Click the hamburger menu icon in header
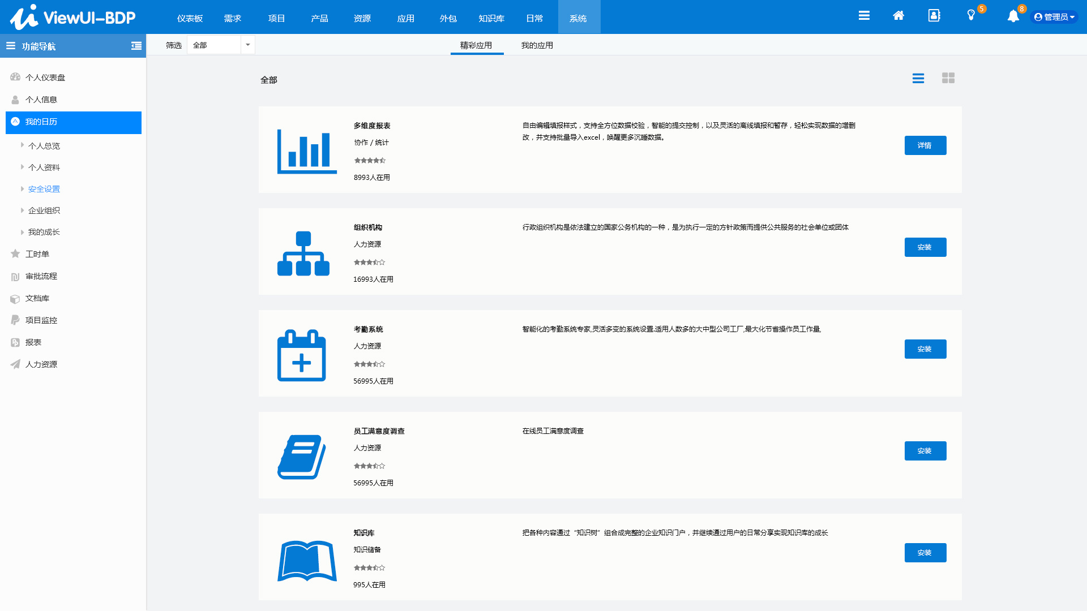Viewport: 1087px width, 611px height. coord(864,16)
